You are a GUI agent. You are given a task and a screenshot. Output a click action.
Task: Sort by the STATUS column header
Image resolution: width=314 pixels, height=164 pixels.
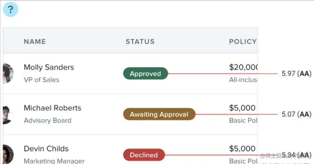(140, 42)
